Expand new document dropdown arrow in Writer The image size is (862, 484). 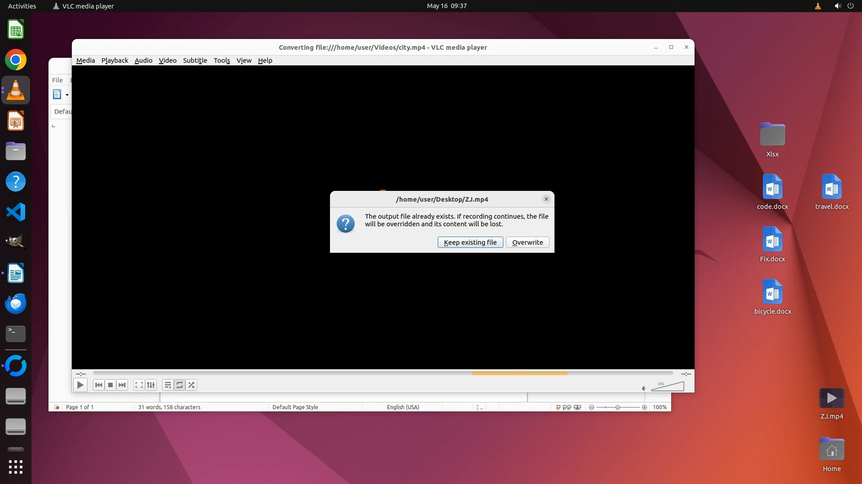(67, 95)
